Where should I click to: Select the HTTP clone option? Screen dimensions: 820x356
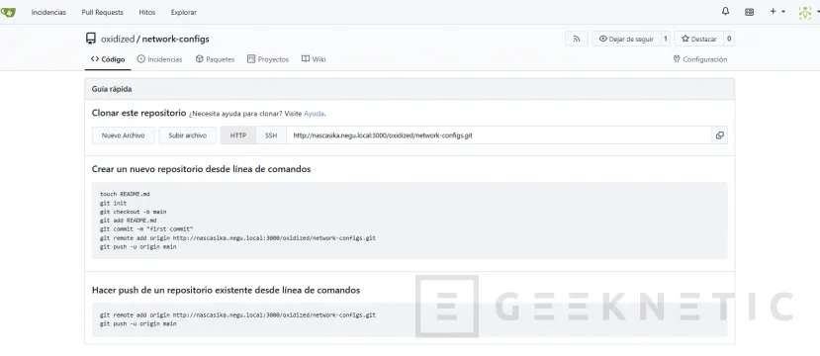click(x=238, y=135)
